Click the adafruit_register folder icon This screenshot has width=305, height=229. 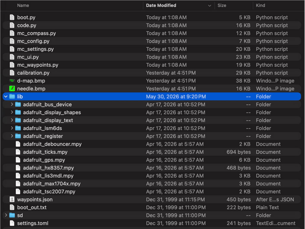(18, 136)
